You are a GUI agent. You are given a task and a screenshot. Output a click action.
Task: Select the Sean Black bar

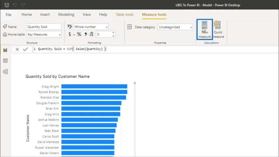click(x=89, y=130)
